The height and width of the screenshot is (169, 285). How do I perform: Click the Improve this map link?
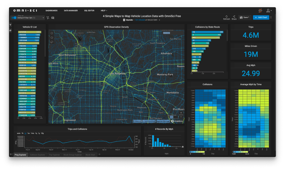click(163, 121)
